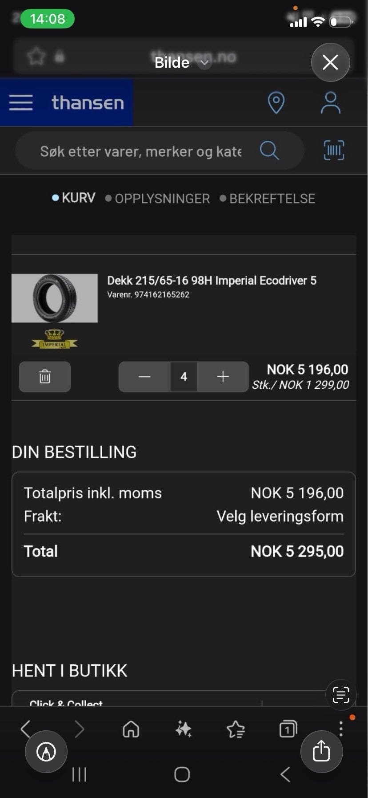Tap the search magnifier icon
Image resolution: width=368 pixels, height=798 pixels.
coord(269,151)
